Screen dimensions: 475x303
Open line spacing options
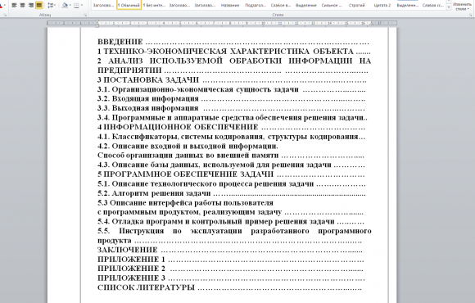pyautogui.click(x=52, y=5)
